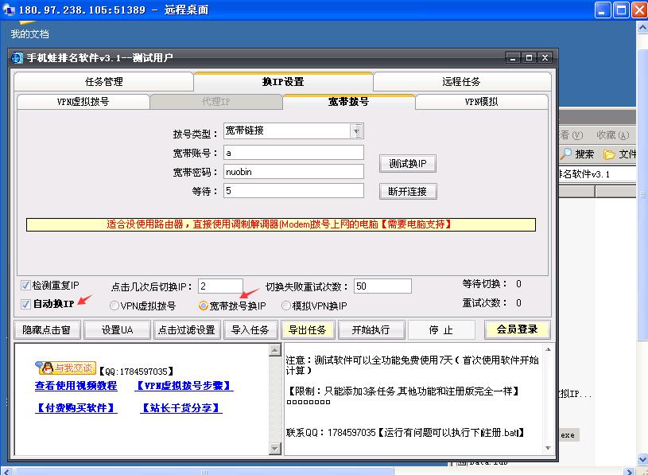Screen dimensions: 648x475
Task: Click the 断开连接 button
Action: [408, 191]
